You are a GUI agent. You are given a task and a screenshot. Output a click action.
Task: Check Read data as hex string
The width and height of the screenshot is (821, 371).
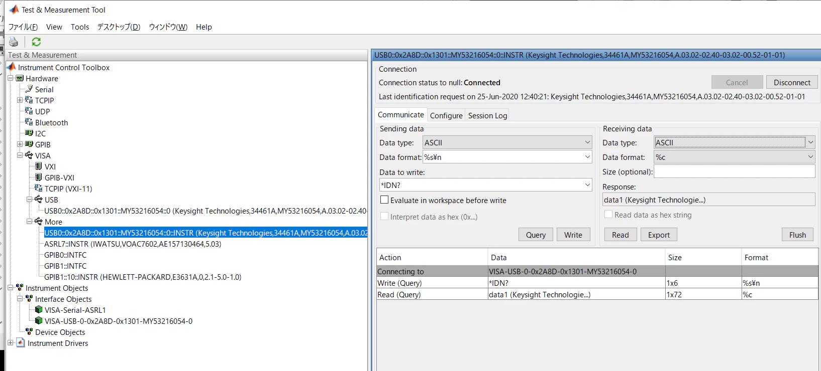(608, 215)
